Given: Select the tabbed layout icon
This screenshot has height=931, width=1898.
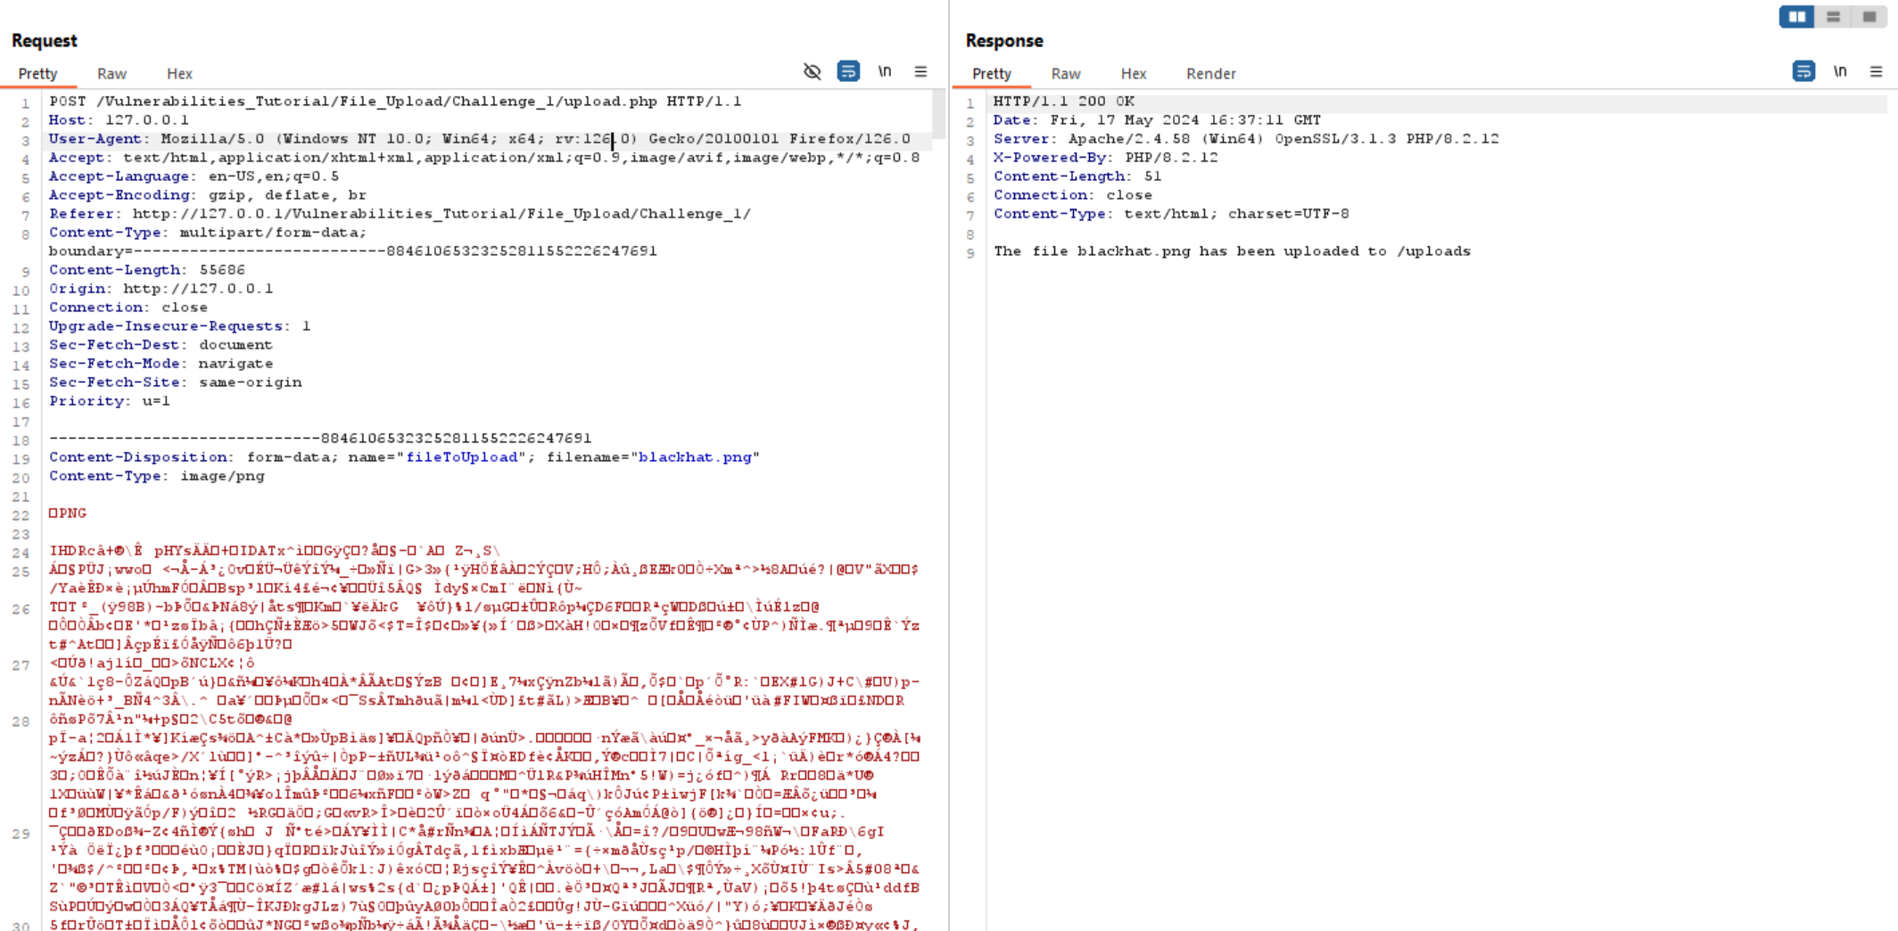Looking at the screenshot, I should (x=1869, y=16).
